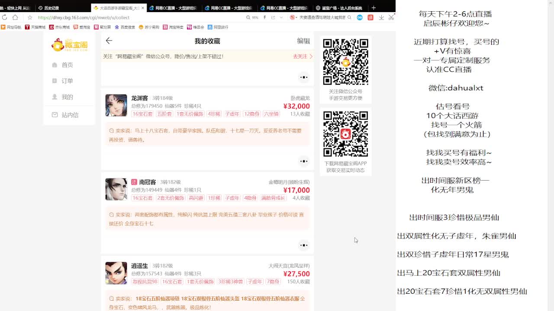Open the 95% zoom level control
Viewport: 554px width, 311px height.
252,18
